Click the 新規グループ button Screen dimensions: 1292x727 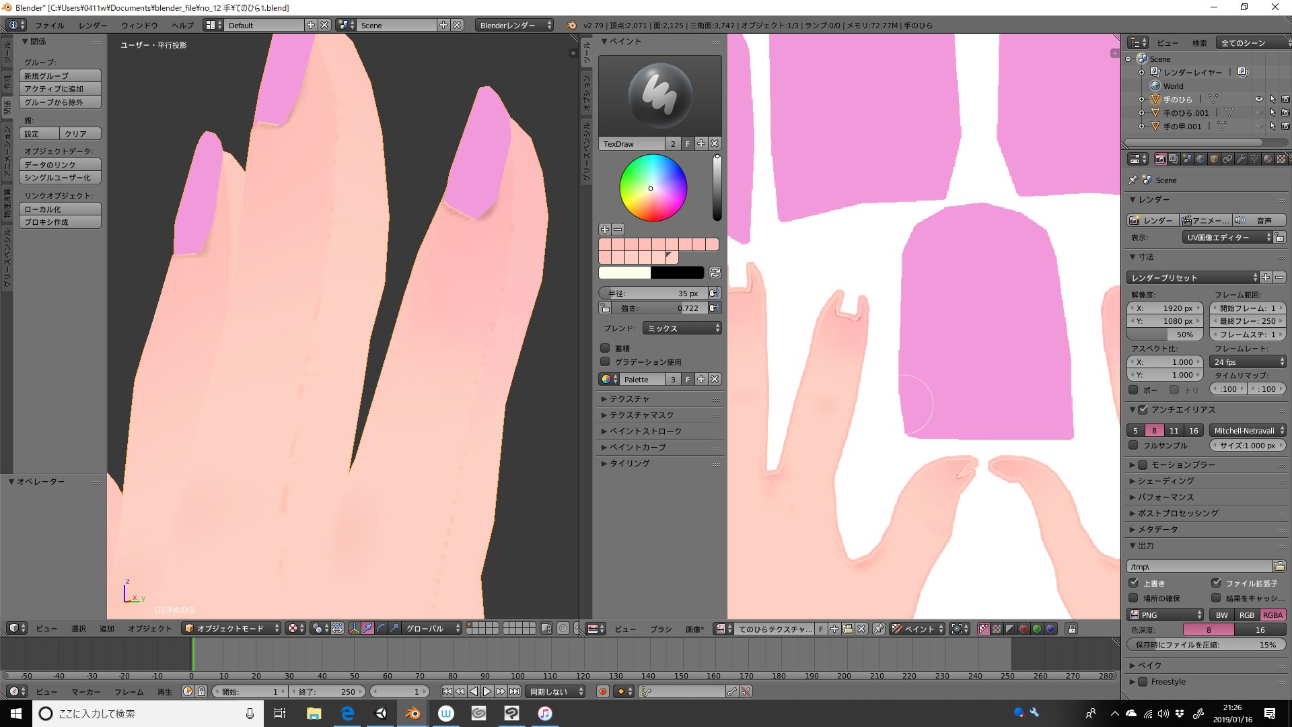tap(61, 75)
